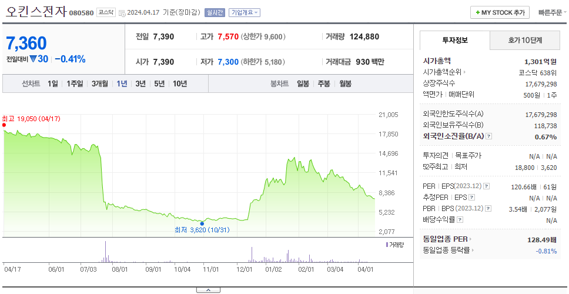Click the blue 최저 3,620 marker dot

pos(202,223)
